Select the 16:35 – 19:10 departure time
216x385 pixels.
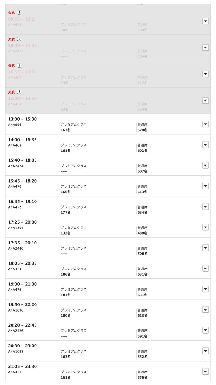pos(22,201)
